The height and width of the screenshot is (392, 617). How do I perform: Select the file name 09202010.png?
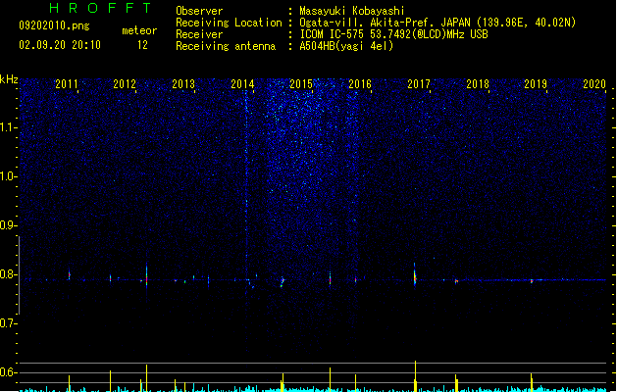54,25
